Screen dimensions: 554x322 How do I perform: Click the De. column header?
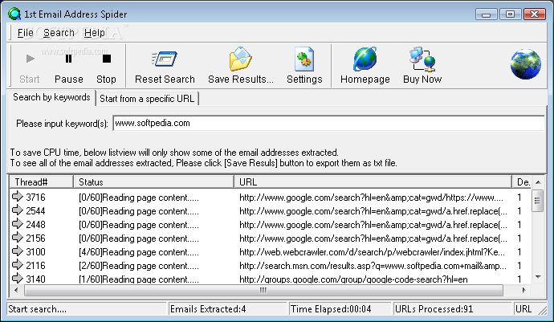522,182
